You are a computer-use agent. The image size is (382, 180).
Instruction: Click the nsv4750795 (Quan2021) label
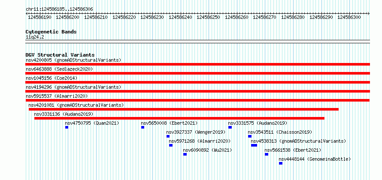[x=92, y=123]
